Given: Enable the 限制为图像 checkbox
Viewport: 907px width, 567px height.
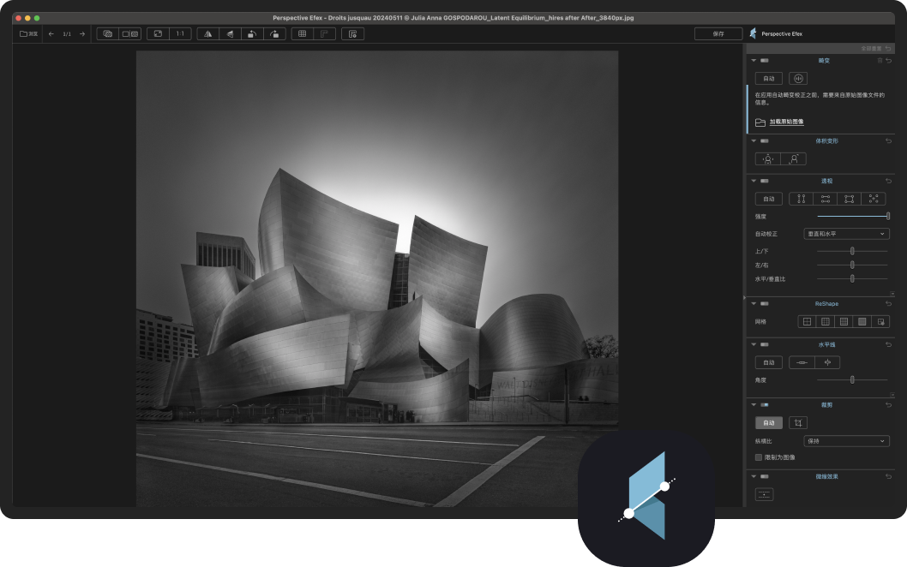Looking at the screenshot, I should click(x=759, y=457).
